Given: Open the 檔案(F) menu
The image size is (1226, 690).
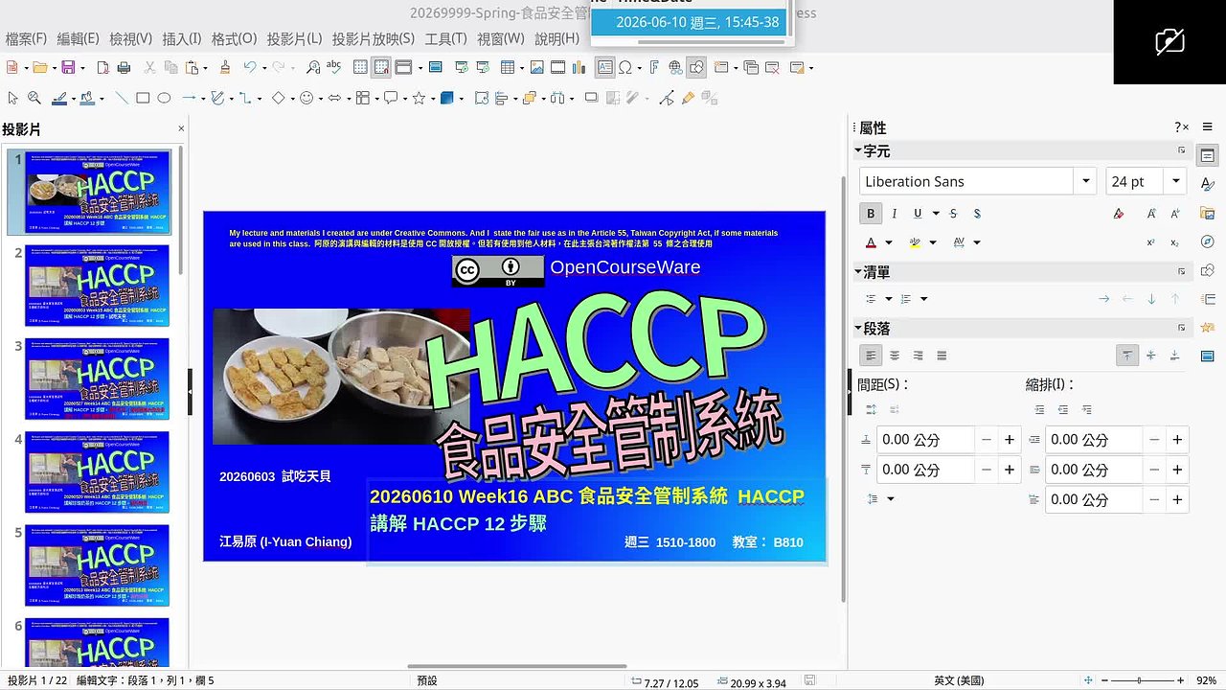Looking at the screenshot, I should [26, 38].
